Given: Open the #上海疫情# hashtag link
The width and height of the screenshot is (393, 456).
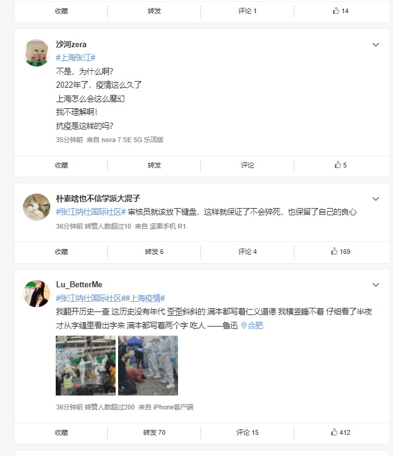Looking at the screenshot, I should click(145, 298).
